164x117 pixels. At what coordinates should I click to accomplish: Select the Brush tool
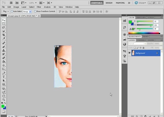coord(4,47)
